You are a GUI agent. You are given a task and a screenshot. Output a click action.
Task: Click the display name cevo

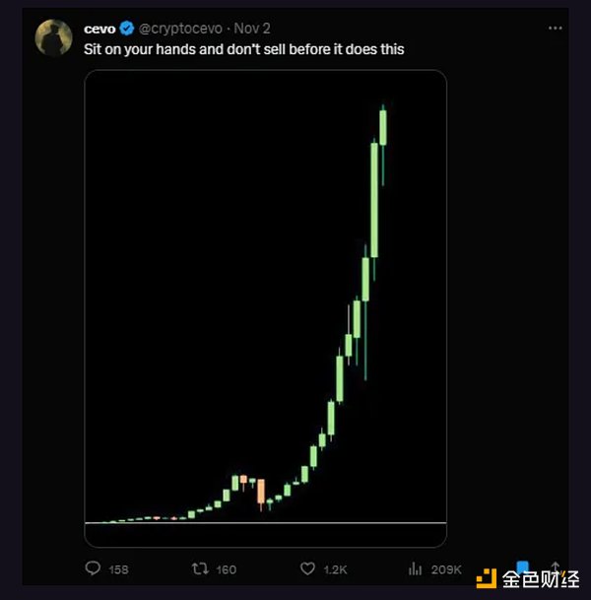[99, 29]
